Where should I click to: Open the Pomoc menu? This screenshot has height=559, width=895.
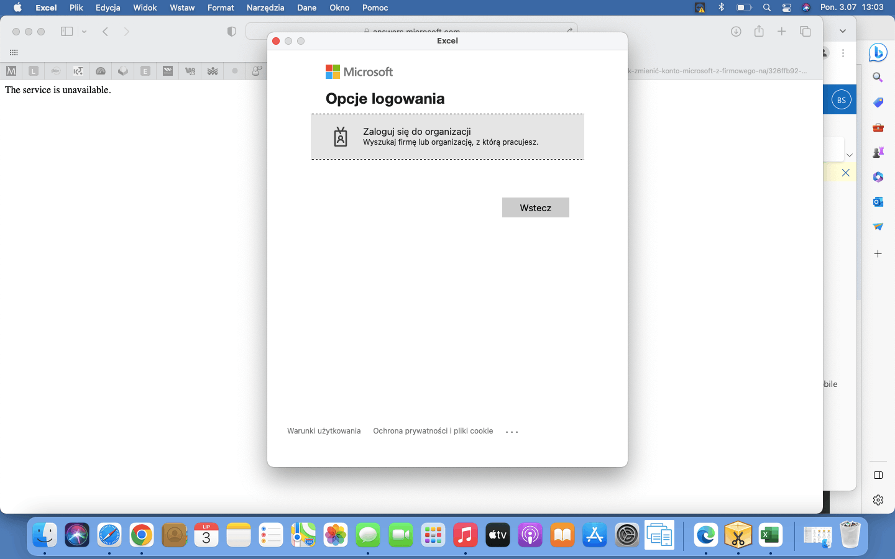click(375, 7)
